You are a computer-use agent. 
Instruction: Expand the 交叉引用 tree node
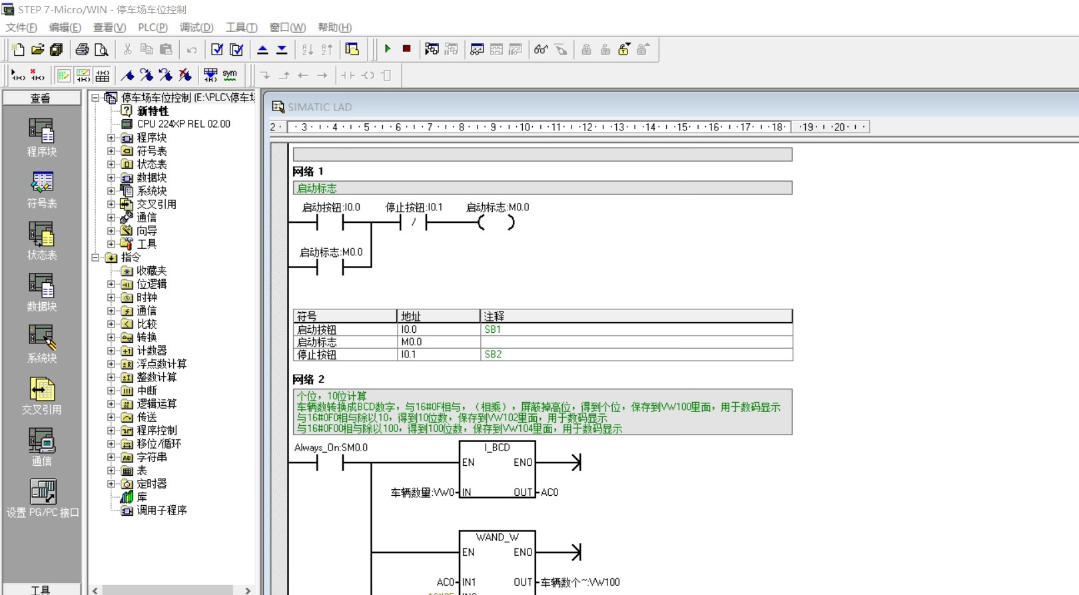point(111,204)
